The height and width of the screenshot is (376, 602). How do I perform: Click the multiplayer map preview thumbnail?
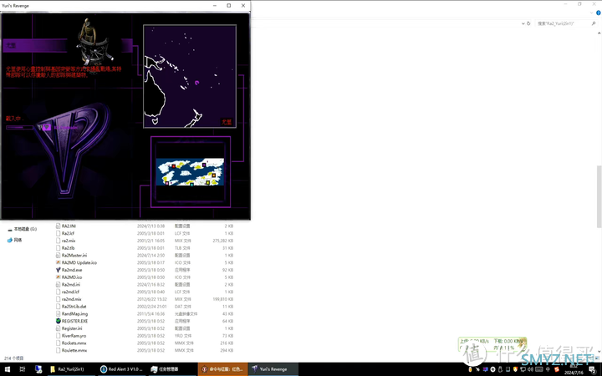(x=190, y=172)
